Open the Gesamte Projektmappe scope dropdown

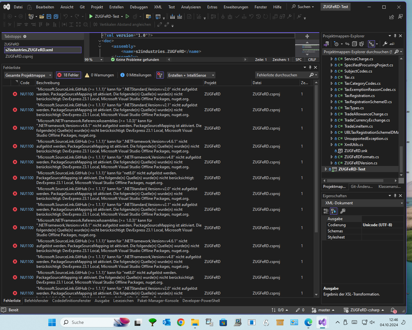click(x=28, y=75)
